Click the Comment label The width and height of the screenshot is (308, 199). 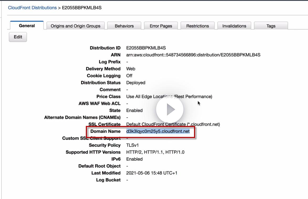pos(110,90)
